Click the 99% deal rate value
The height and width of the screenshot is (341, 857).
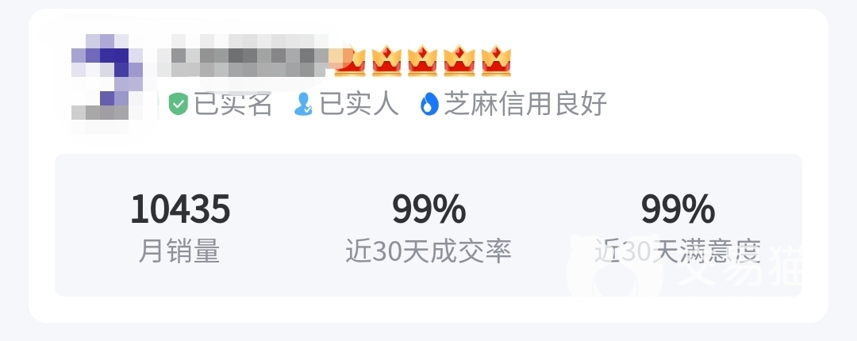point(429,209)
